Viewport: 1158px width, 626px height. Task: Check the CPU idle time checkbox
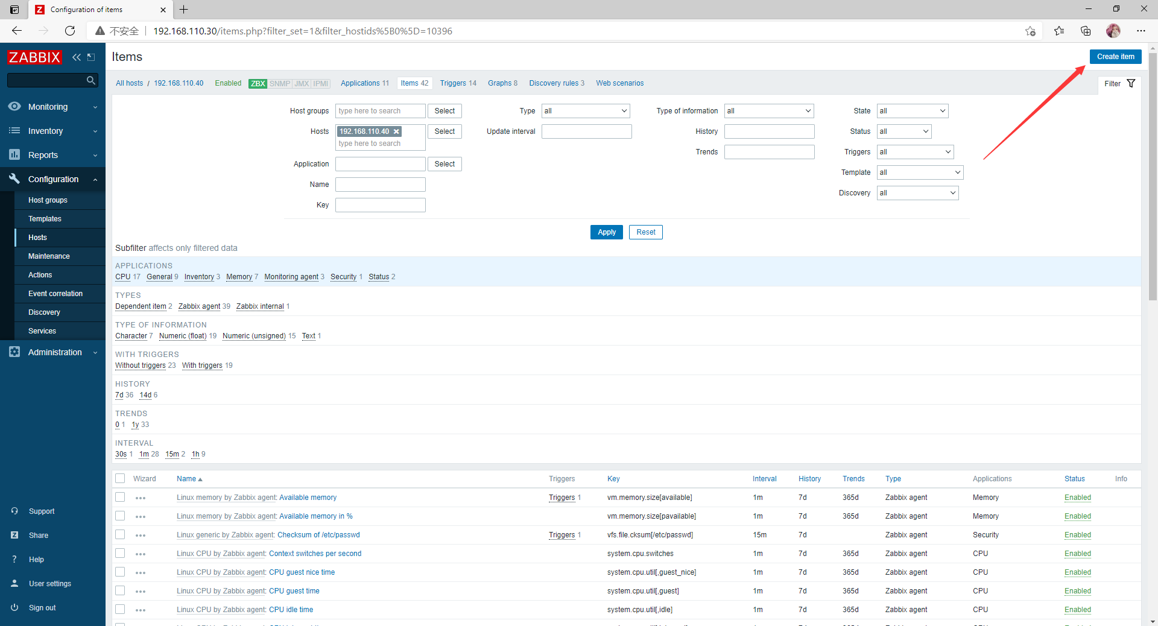coord(120,609)
